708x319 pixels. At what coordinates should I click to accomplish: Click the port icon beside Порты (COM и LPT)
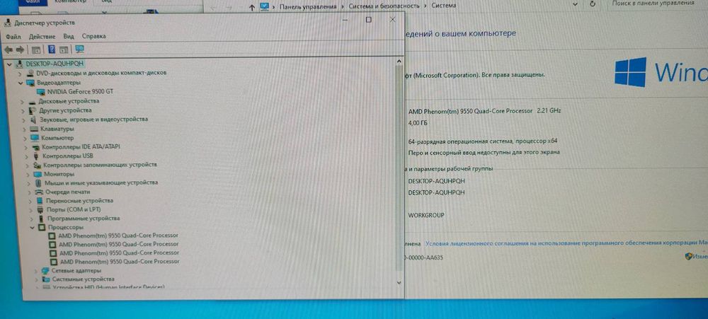(x=40, y=210)
